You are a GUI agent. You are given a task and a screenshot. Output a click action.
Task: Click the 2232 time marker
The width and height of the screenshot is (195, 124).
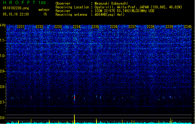[x=39, y=27]
